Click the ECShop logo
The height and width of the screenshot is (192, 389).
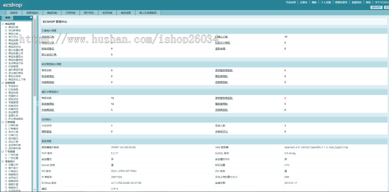coord(13,5)
